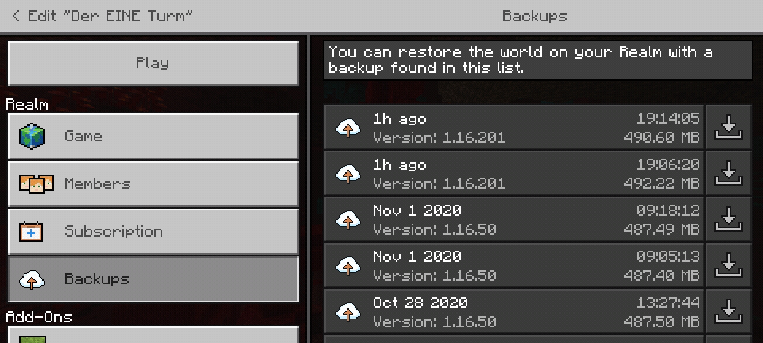Image resolution: width=763 pixels, height=343 pixels.
Task: Open the Members tab
Action: [153, 184]
